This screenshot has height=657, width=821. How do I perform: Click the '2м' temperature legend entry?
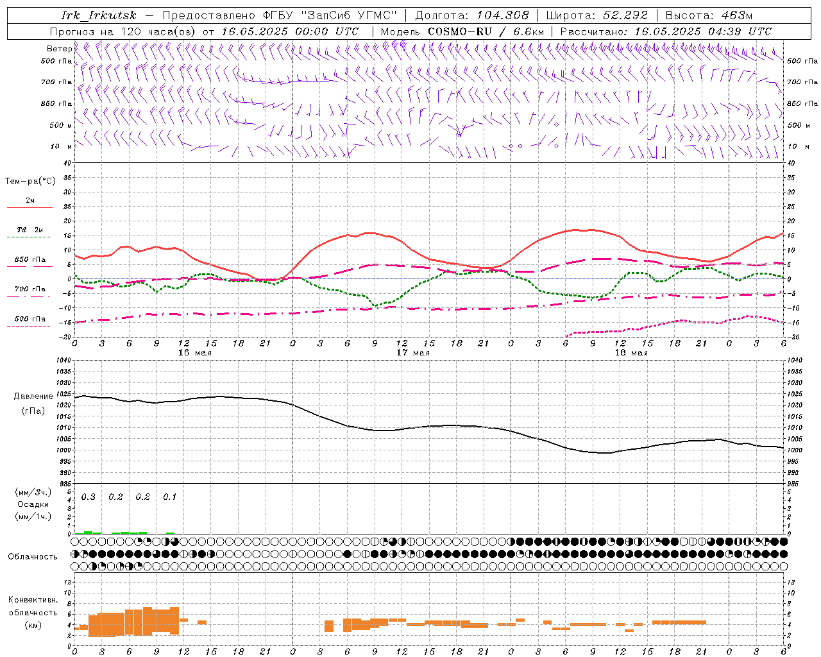click(30, 200)
